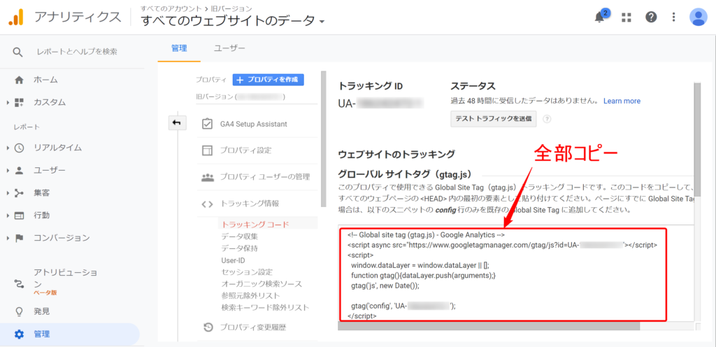716x347 pixels.
Task: Select User-ID submenu item
Action: (x=234, y=260)
